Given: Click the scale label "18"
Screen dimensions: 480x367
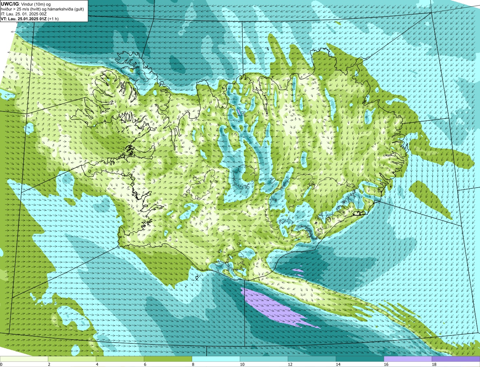Looking at the screenshot, I should [434, 364].
